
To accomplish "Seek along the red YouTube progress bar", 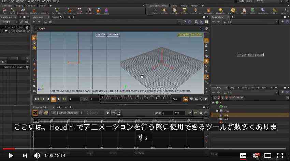I will pyautogui.click(x=145, y=149).
